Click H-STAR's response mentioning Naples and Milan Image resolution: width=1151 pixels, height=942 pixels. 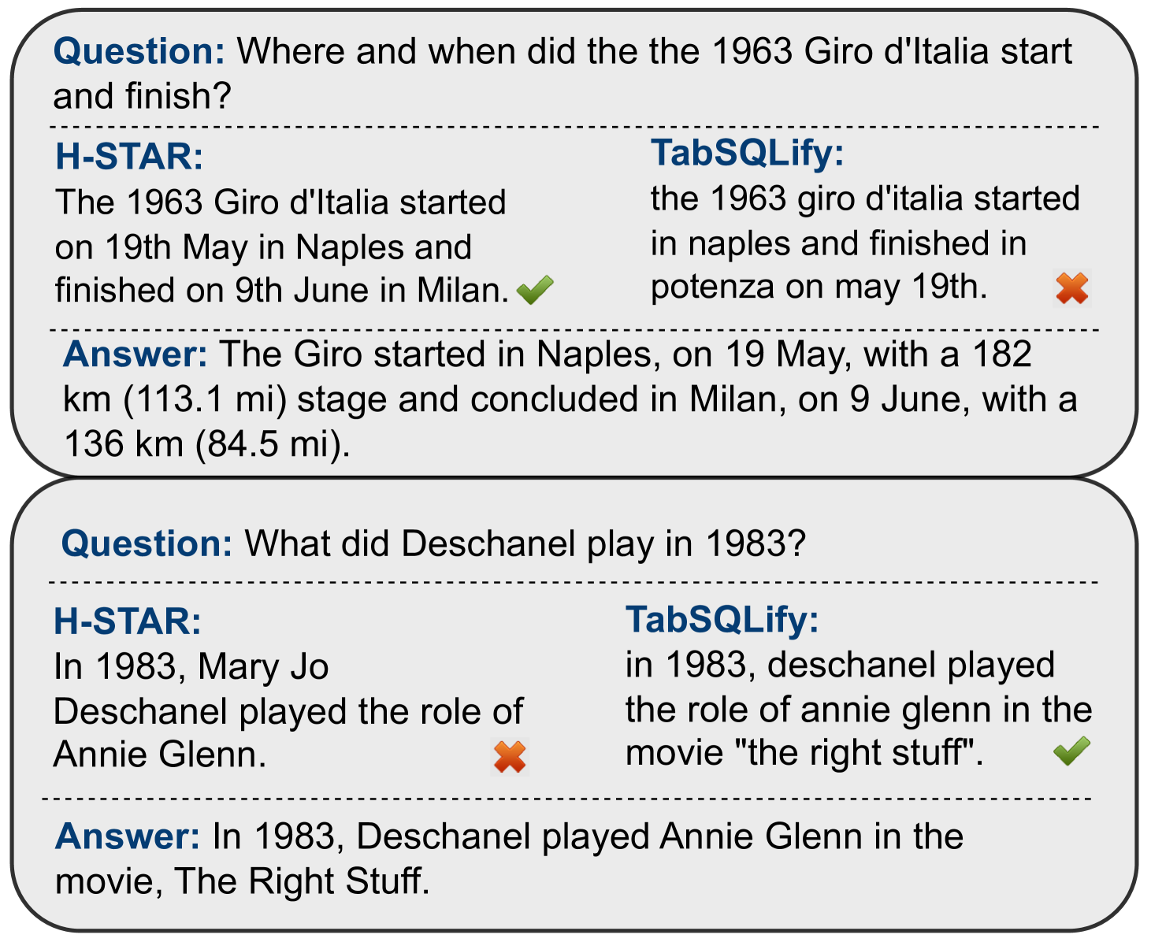click(280, 247)
